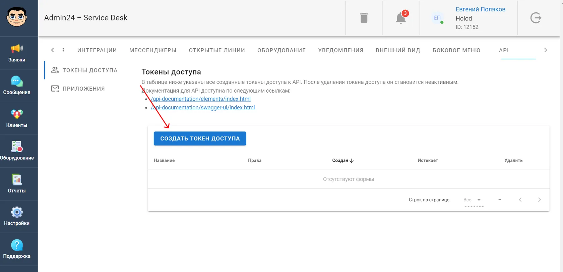Viewport: 563px width, 272px height.
Task: Open Отчеты reports in the sidebar
Action: [x=17, y=184]
